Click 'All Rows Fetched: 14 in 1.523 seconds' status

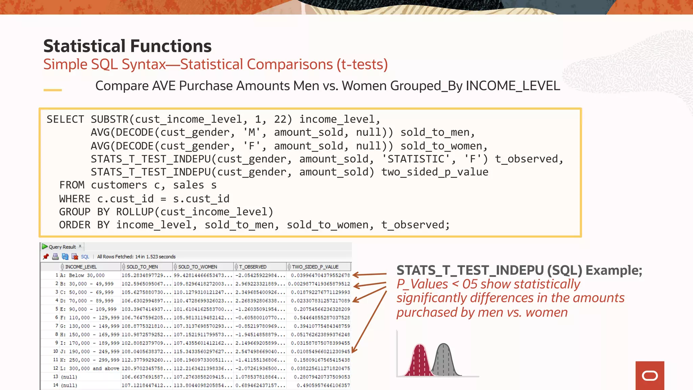[136, 257]
